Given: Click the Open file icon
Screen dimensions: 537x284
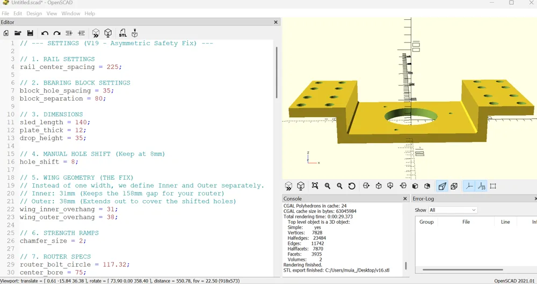Looking at the screenshot, I should 18,33.
